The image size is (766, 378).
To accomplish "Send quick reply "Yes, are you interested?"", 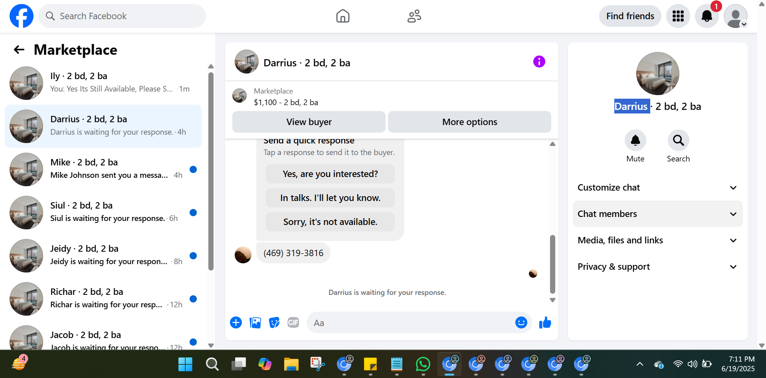I will (330, 174).
